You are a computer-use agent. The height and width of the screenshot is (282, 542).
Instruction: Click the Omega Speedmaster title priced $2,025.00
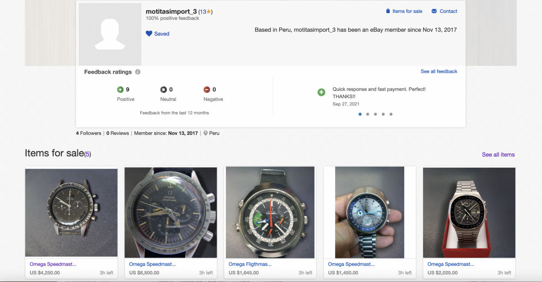[451, 264]
